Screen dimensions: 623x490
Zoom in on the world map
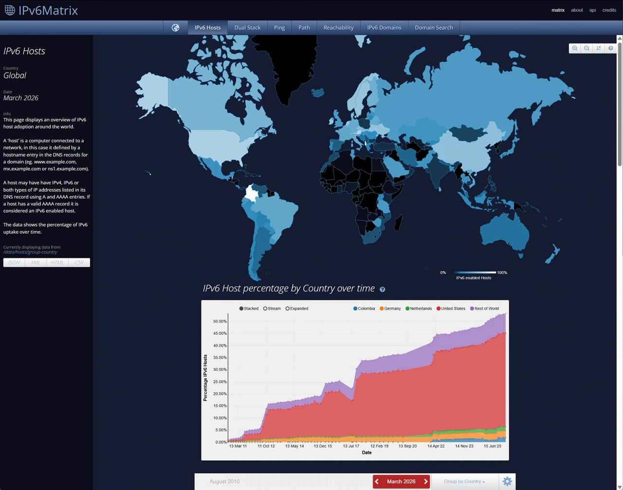coord(575,48)
